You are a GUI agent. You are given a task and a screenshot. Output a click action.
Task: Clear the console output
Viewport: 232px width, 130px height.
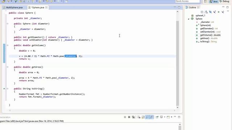tap(139, 117)
